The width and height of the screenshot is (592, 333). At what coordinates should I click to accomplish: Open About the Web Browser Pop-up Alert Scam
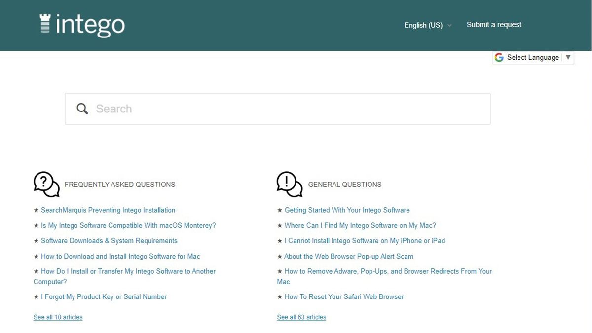point(349,256)
